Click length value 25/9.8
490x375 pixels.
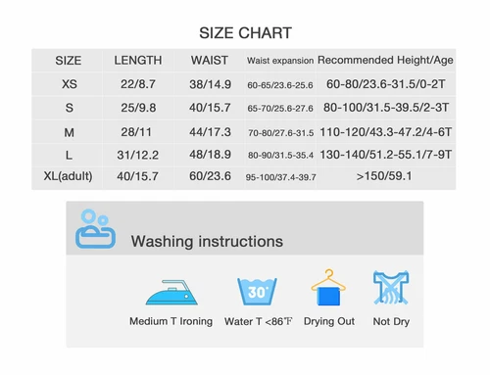tap(138, 108)
